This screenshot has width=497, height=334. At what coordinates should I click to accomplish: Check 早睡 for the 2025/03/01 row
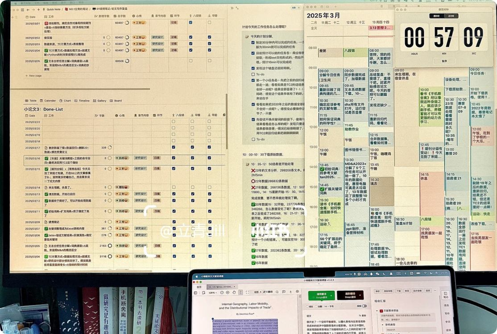(209, 22)
